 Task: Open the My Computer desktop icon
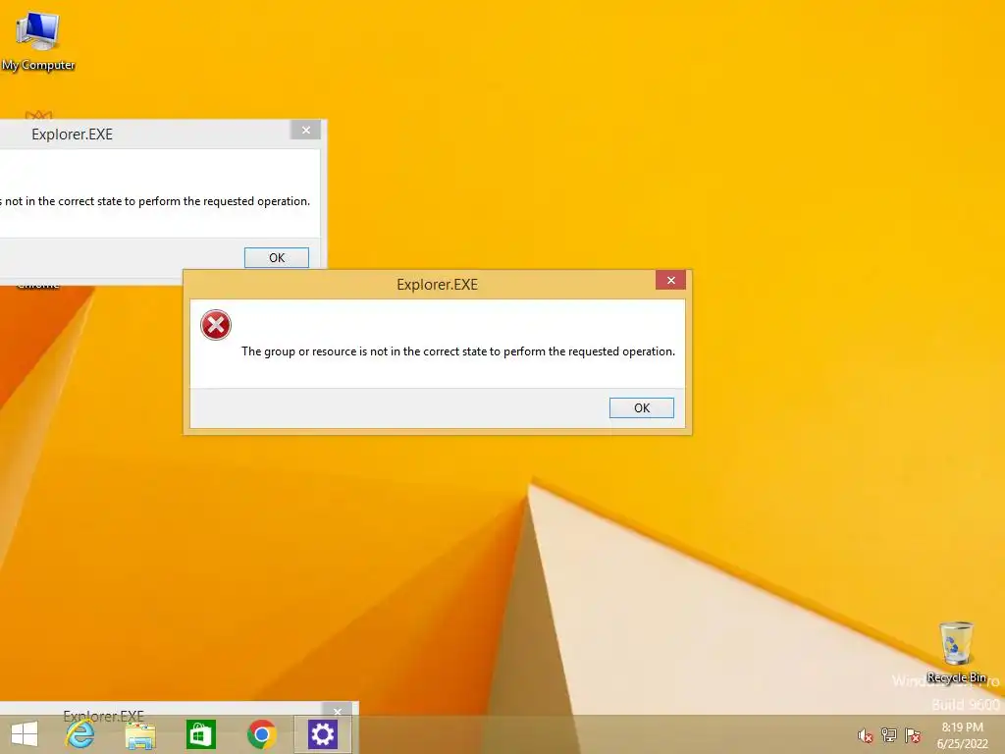(x=38, y=41)
